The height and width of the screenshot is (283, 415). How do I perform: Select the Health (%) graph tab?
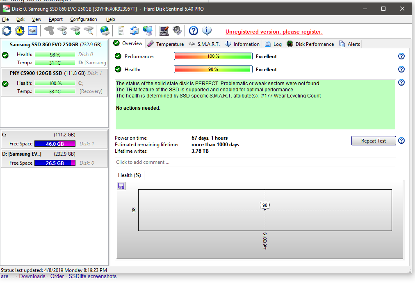point(130,175)
